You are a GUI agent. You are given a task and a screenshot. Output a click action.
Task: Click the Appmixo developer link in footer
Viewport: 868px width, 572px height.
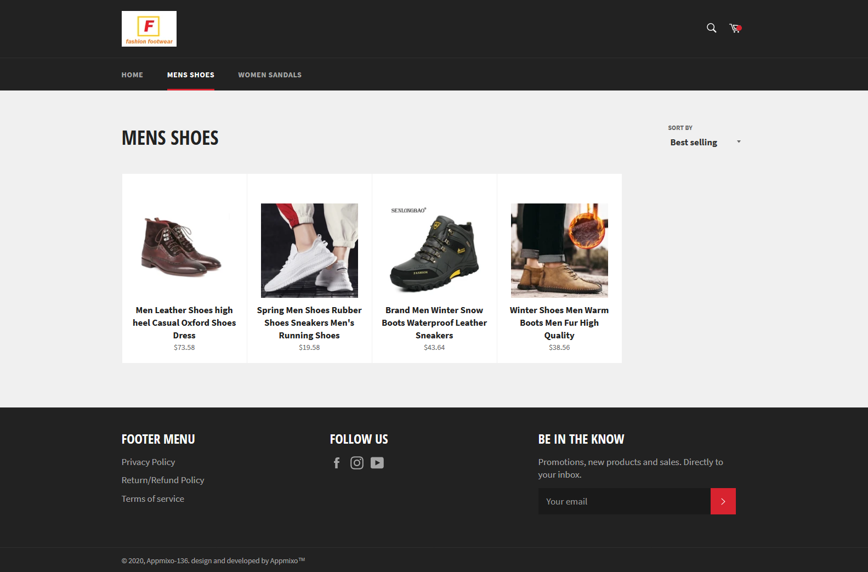click(284, 560)
